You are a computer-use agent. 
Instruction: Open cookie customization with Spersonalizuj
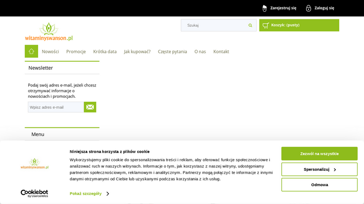click(319, 169)
